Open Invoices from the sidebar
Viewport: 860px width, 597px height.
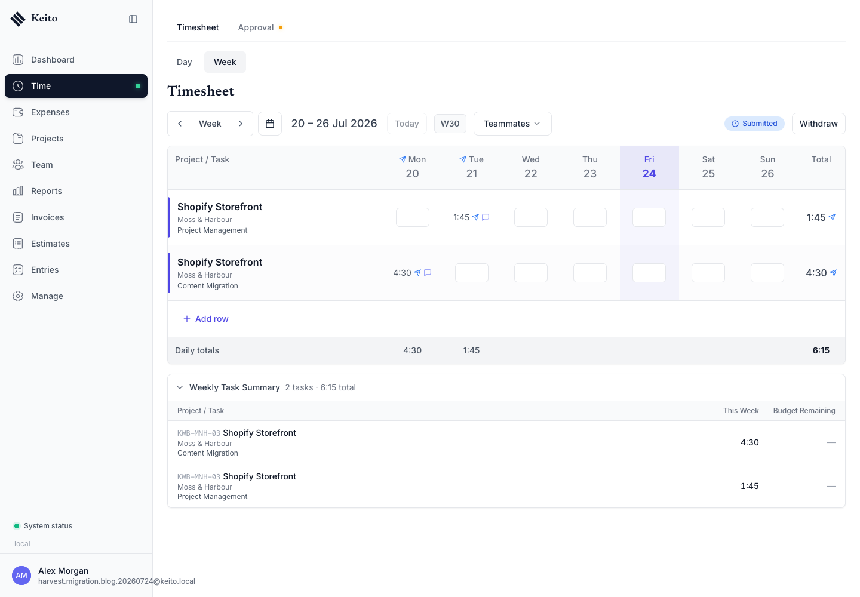click(76, 217)
